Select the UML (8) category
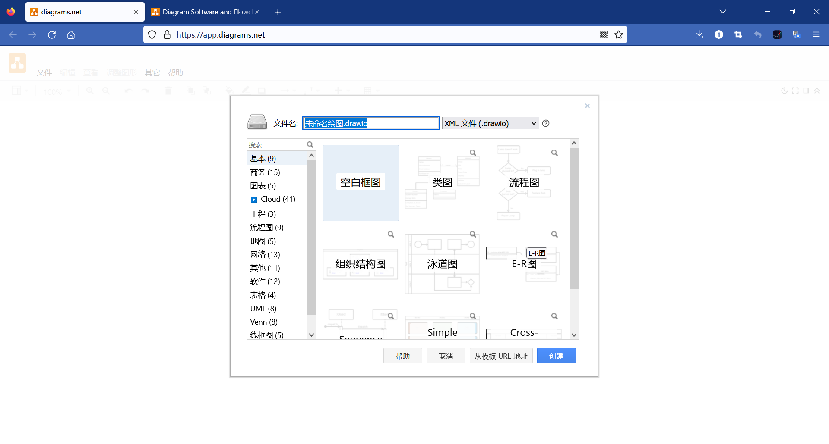The height and width of the screenshot is (444, 829). [277, 309]
